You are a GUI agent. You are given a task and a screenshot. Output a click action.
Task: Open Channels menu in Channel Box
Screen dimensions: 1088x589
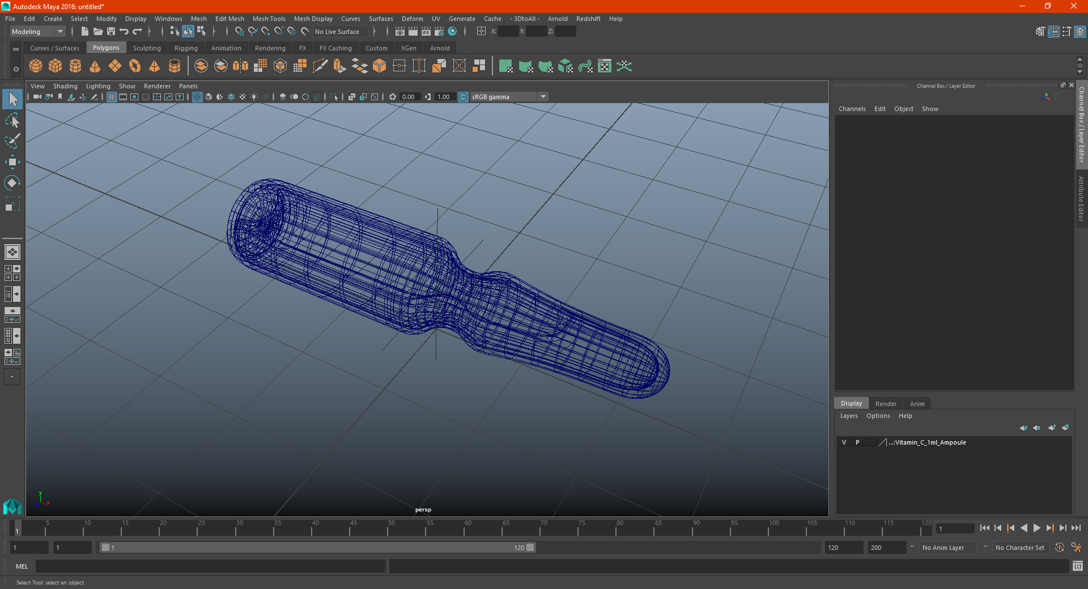[x=852, y=109]
